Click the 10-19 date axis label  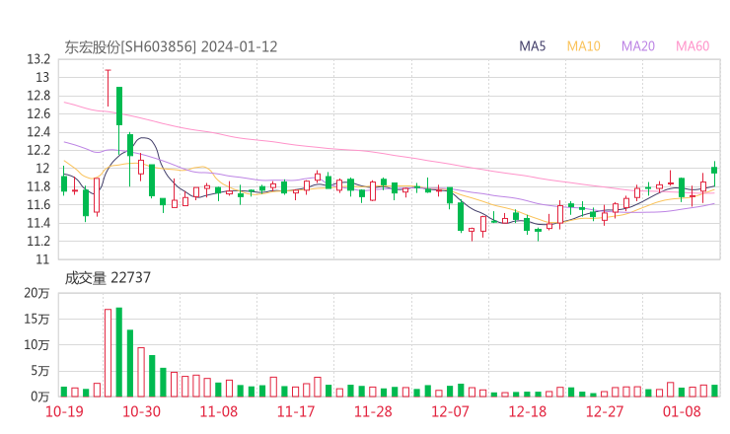click(x=64, y=411)
